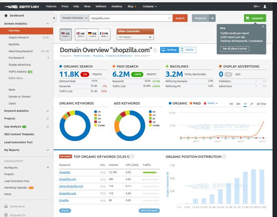The width and height of the screenshot is (277, 217).
Task: Collapse the sidebar with arrow handle
Action: [54, 18]
